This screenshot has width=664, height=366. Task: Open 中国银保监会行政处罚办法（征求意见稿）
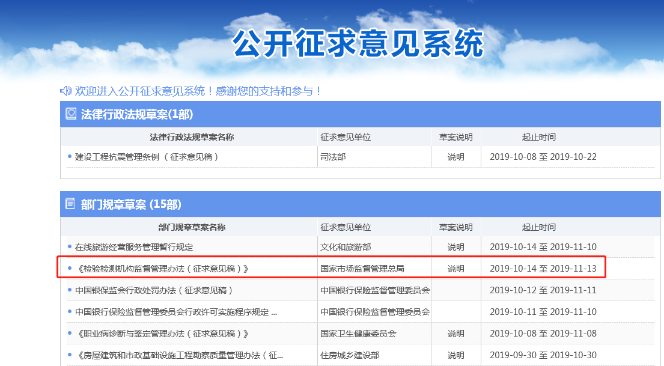point(154,290)
